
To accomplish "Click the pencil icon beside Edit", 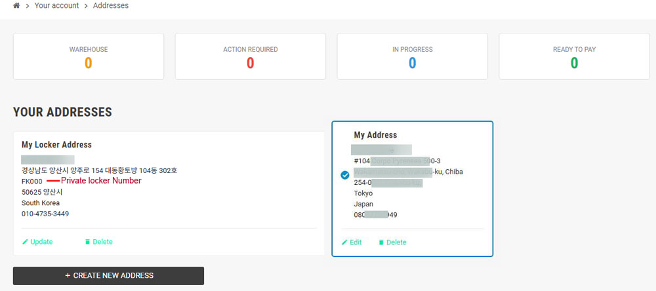I will pyautogui.click(x=344, y=242).
